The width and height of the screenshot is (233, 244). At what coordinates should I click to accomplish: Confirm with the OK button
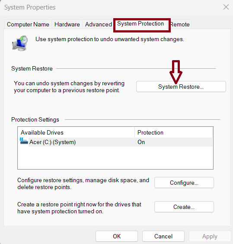pyautogui.click(x=117, y=236)
